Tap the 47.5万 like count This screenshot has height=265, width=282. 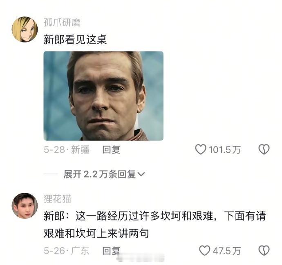pos(226,251)
